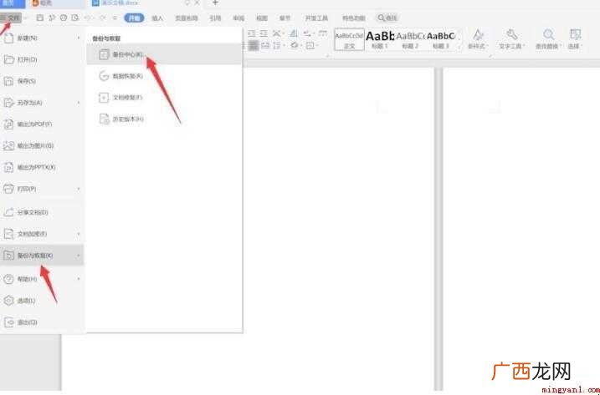Switch to the 引用 (References) ribbon tab
Viewport: 600px width, 395px height.
pyautogui.click(x=215, y=18)
